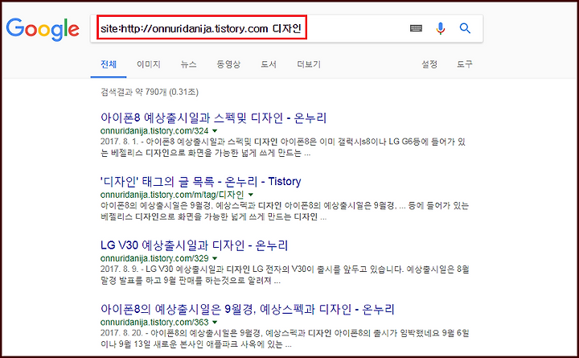
Task: Click the snippet dated 2017. 8. 20.
Action: (285, 339)
